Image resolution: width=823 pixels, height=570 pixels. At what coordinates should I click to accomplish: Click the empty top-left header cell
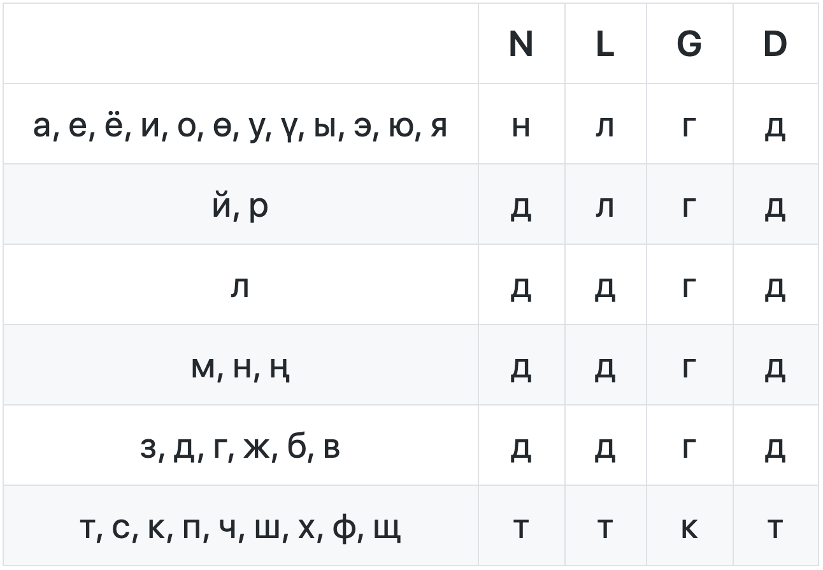coord(240,44)
